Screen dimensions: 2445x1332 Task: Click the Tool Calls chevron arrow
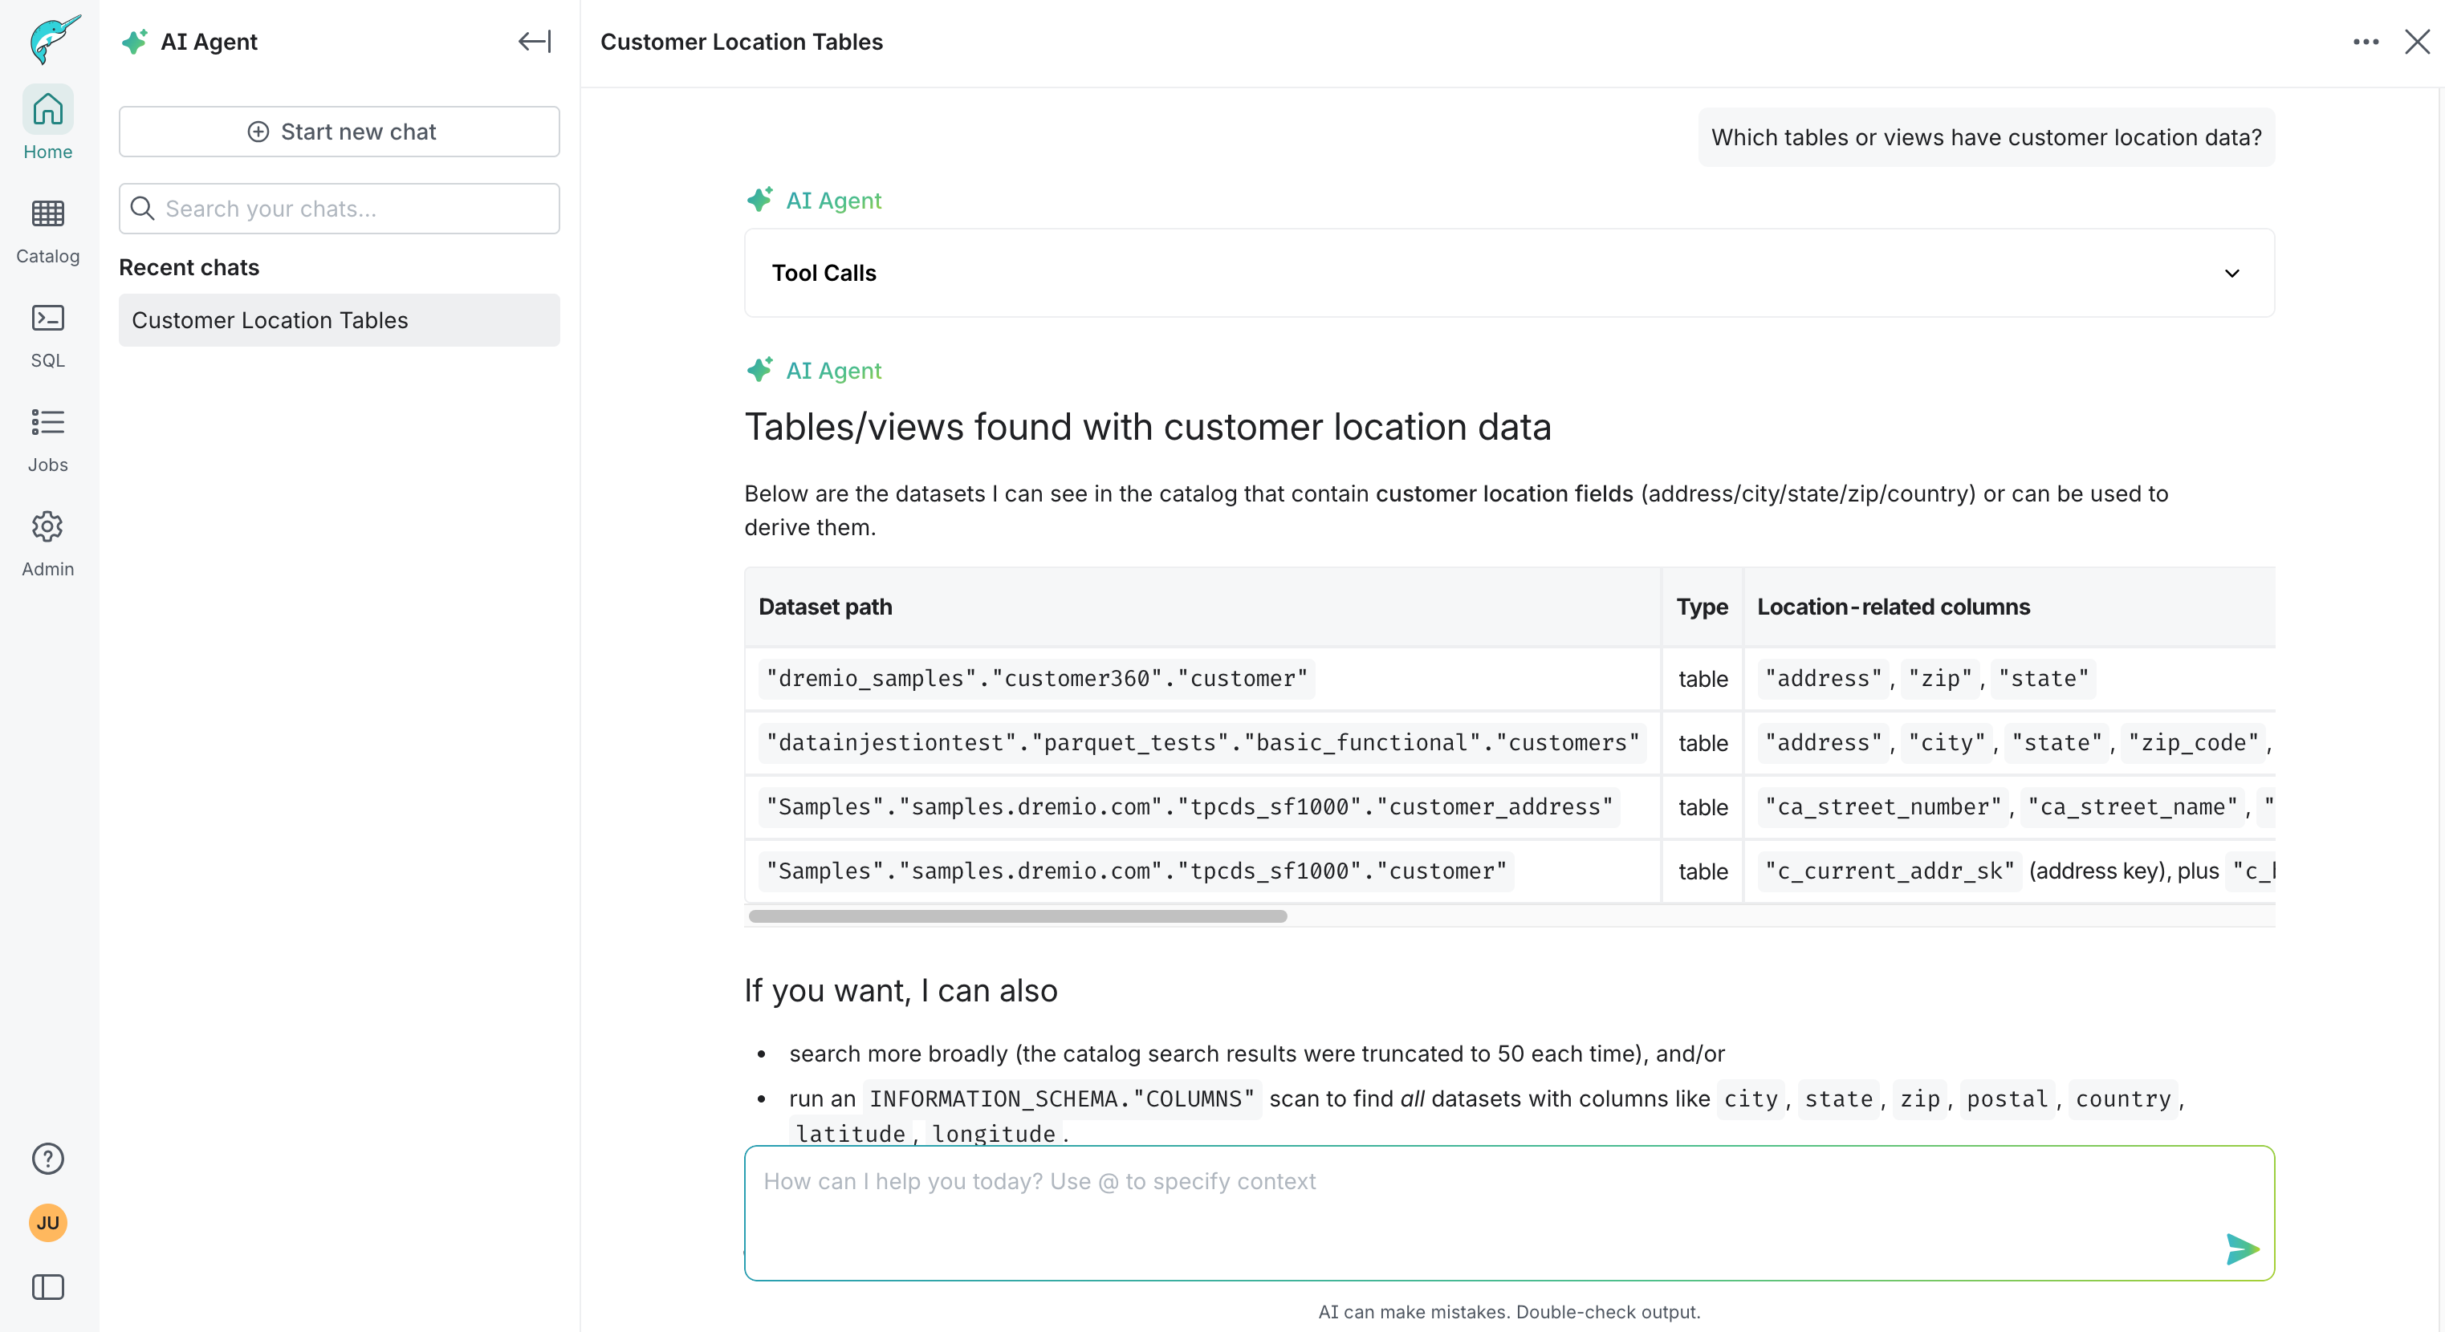pos(2231,274)
